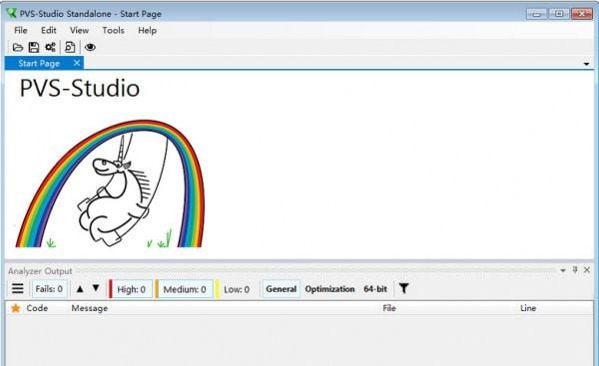Viewport: 599px width, 366px height.
Task: Toggle the Fails: 0 filter
Action: coord(49,289)
